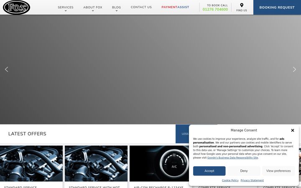The width and height of the screenshot is (301, 188).
Task: Click the Booking Request button
Action: point(277,7)
